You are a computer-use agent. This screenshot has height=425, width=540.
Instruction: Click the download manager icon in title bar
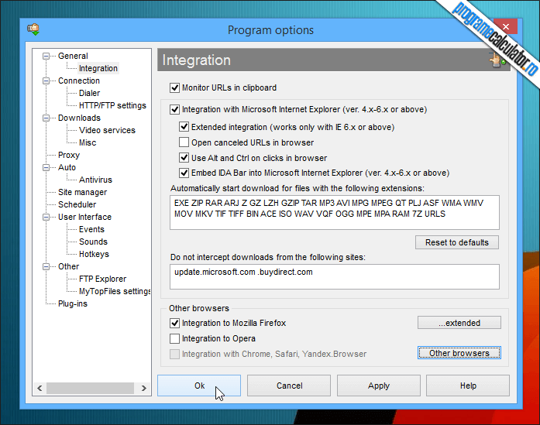coord(33,29)
